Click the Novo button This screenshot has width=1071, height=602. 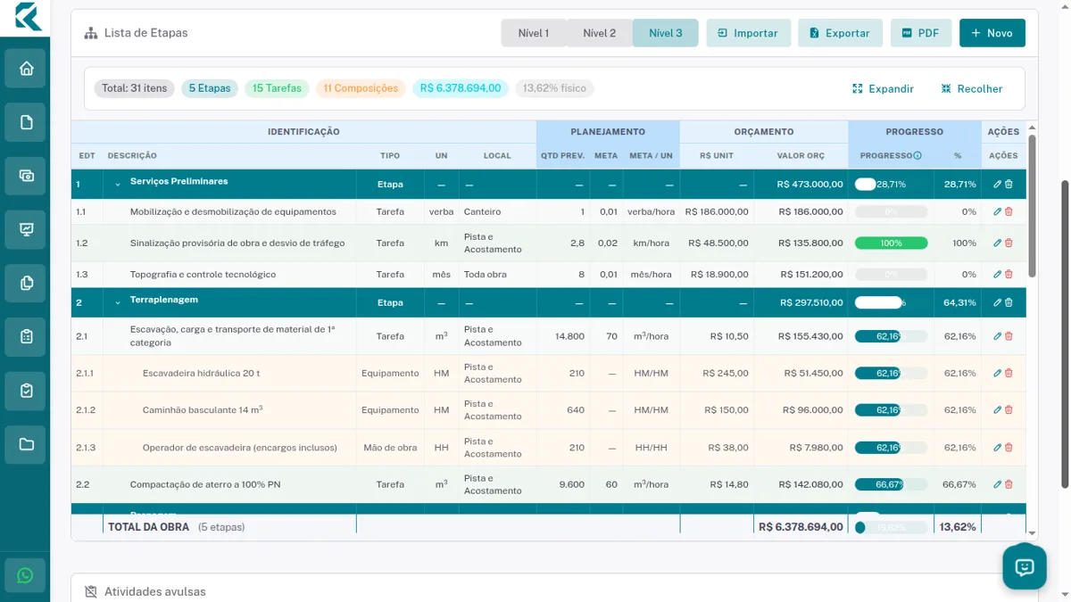992,33
